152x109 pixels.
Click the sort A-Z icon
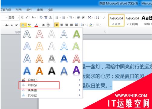97,18
